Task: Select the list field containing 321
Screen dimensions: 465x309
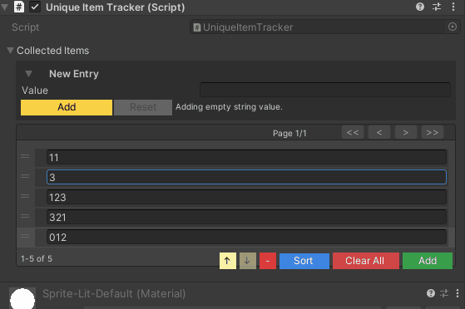Action: tap(246, 217)
